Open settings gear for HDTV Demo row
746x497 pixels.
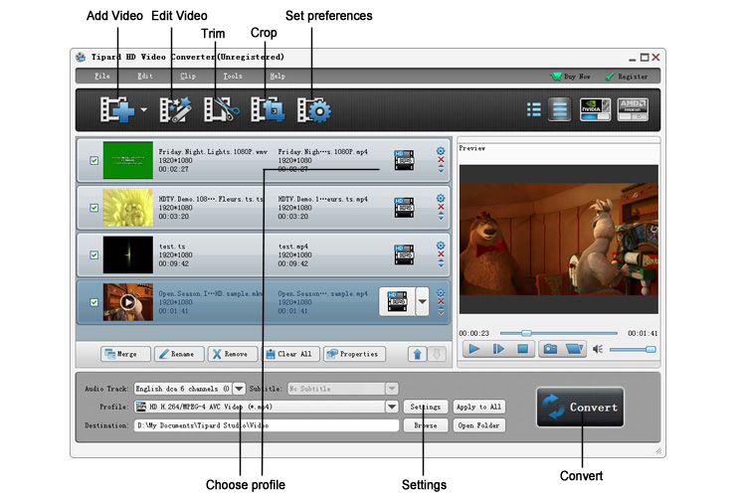tap(441, 198)
